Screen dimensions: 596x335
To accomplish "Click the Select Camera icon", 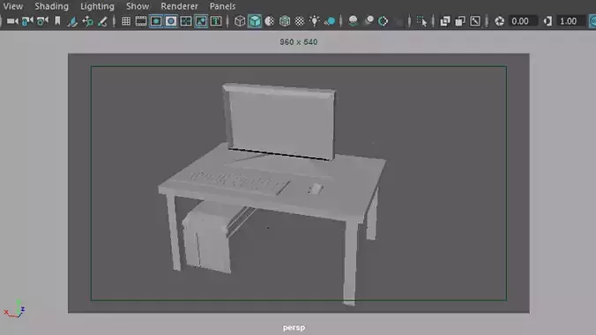I will pyautogui.click(x=12, y=21).
